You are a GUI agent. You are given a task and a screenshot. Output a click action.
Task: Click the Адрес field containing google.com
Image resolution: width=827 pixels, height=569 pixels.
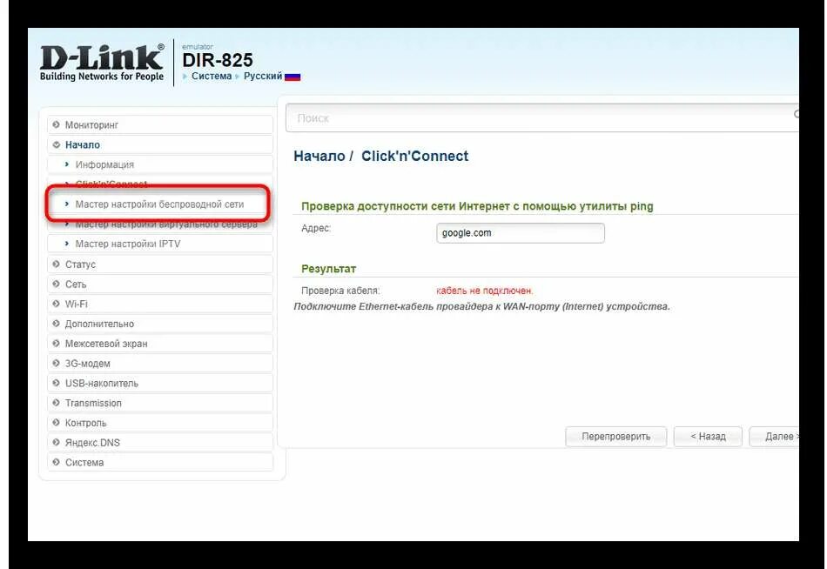521,233
